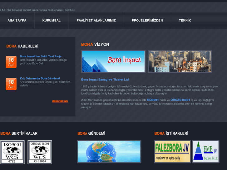
Task: Click the paragraph starting '1985 yılından itibaren'
Action: (x=150, y=90)
